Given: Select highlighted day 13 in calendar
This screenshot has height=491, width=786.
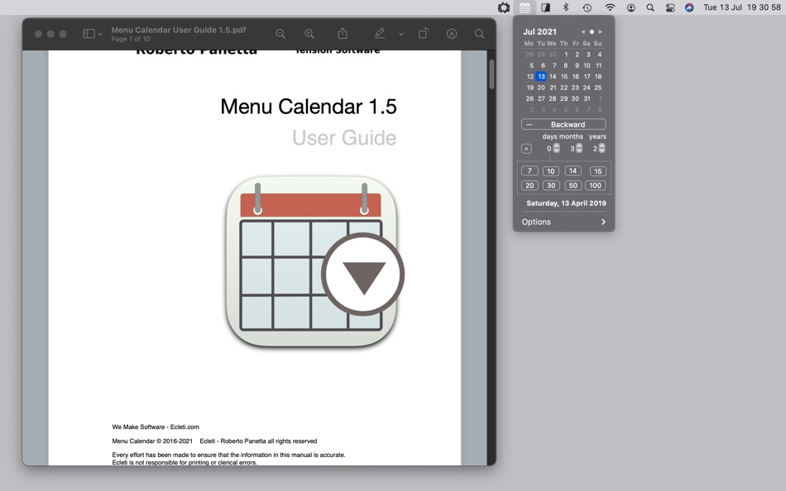Looking at the screenshot, I should (x=541, y=77).
